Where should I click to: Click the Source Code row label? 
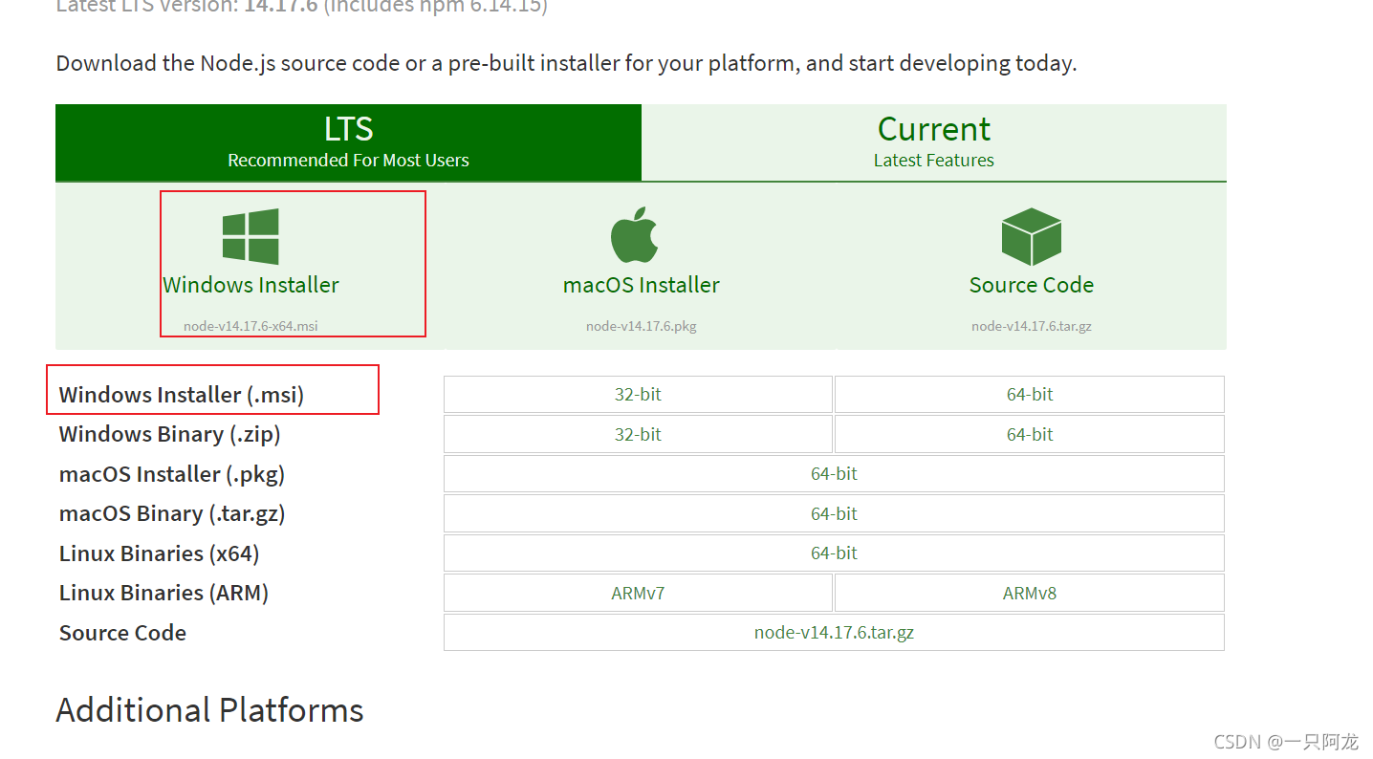click(x=122, y=633)
